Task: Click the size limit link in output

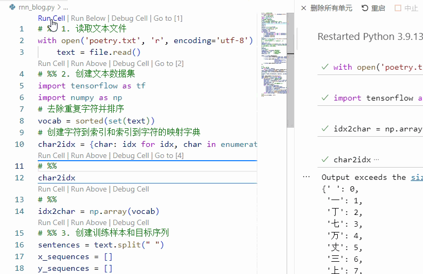Action: coord(417,177)
